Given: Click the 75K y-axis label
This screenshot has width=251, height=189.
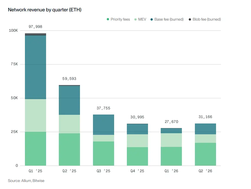Looking at the screenshot, I should click(x=14, y=64).
